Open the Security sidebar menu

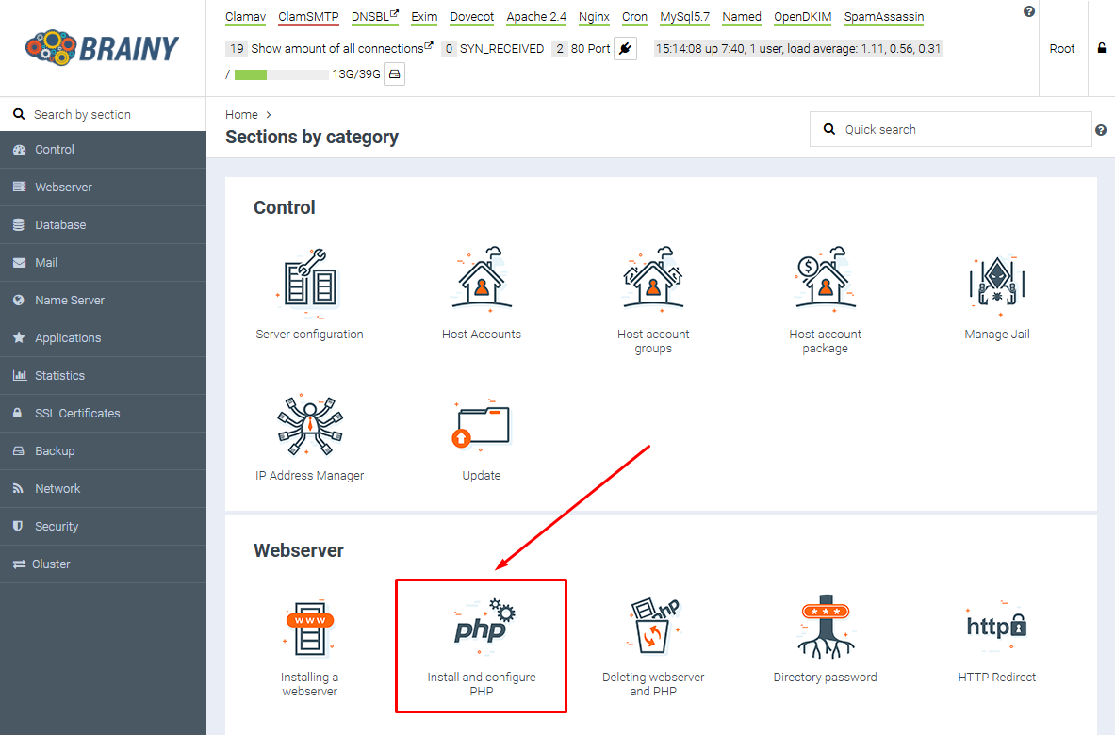click(x=103, y=526)
